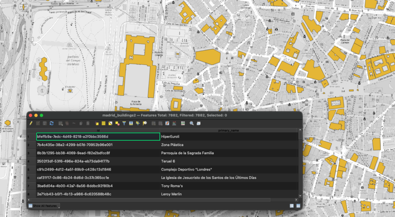This screenshot has height=217, width=395.
Task: Click the dock attribute table icon
Action: coord(199,124)
